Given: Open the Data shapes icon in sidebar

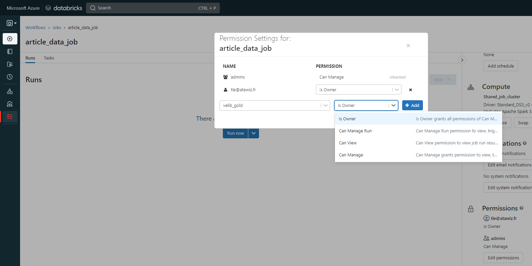Looking at the screenshot, I should [10, 91].
